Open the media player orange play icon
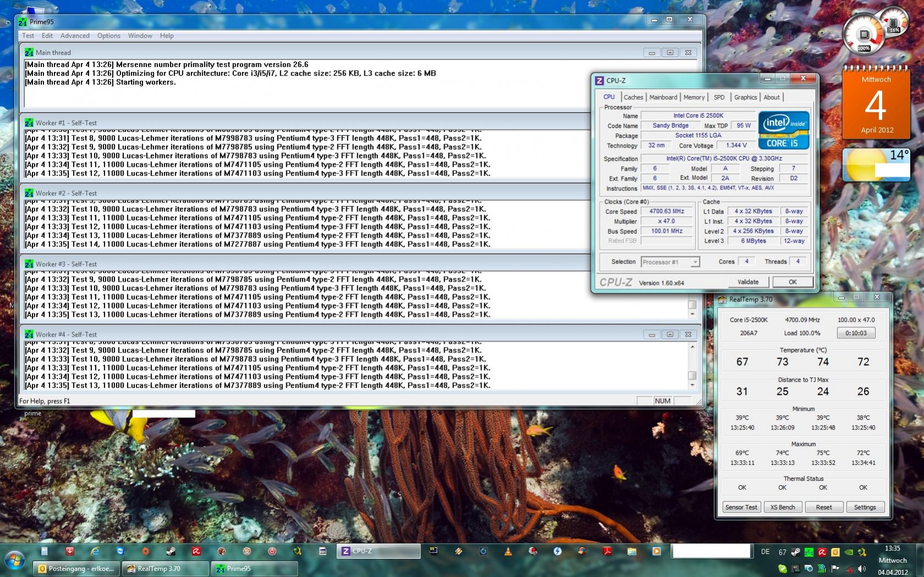 pos(657,551)
